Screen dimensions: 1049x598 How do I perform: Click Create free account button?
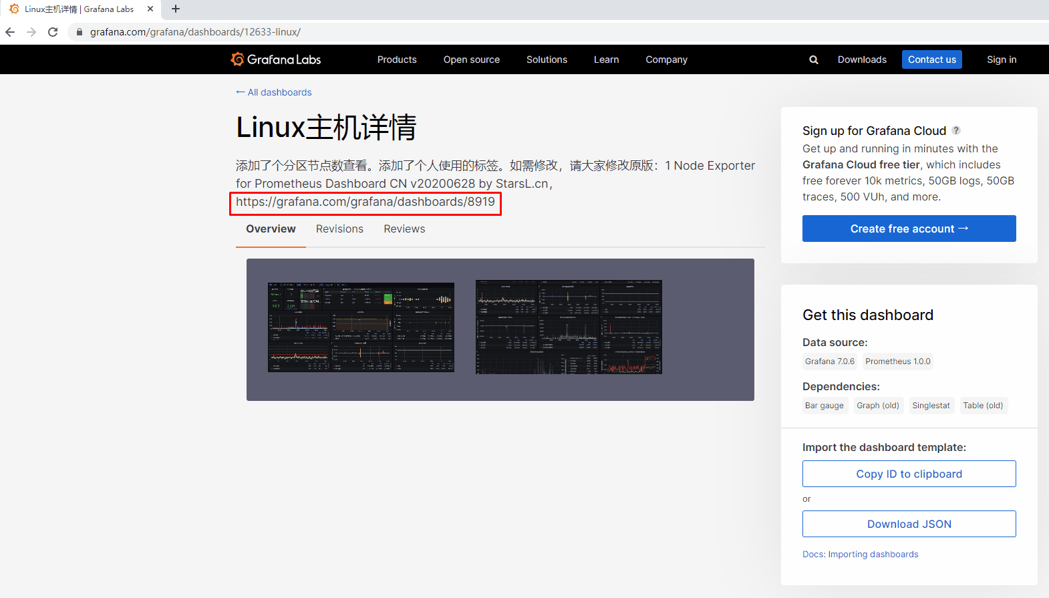(909, 229)
